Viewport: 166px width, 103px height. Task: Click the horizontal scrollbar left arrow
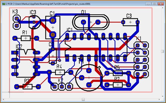(x=3, y=99)
